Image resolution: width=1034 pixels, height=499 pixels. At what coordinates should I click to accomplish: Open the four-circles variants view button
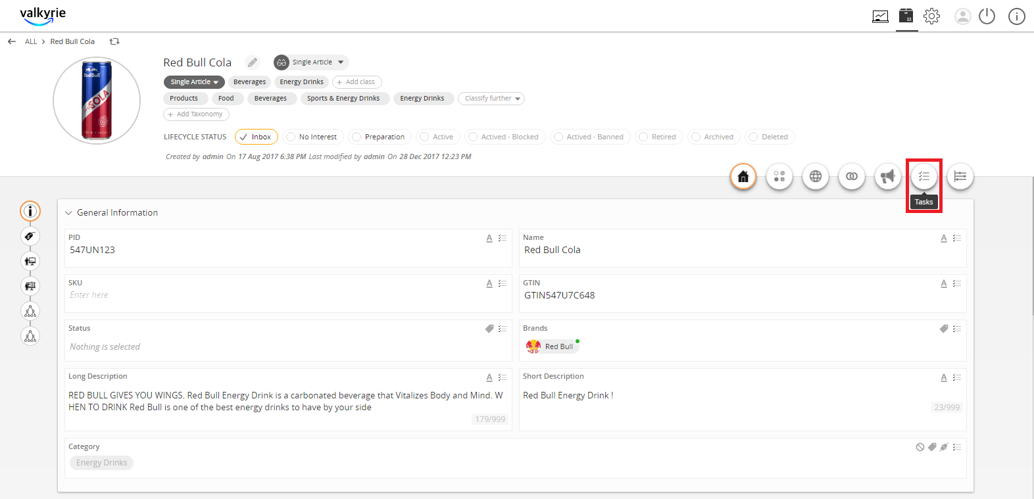[x=779, y=176]
